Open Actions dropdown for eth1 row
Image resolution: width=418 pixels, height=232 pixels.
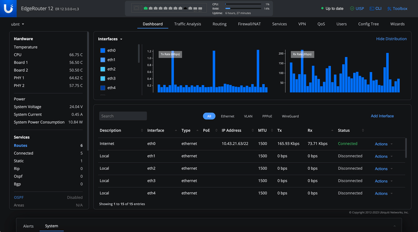[x=384, y=156]
